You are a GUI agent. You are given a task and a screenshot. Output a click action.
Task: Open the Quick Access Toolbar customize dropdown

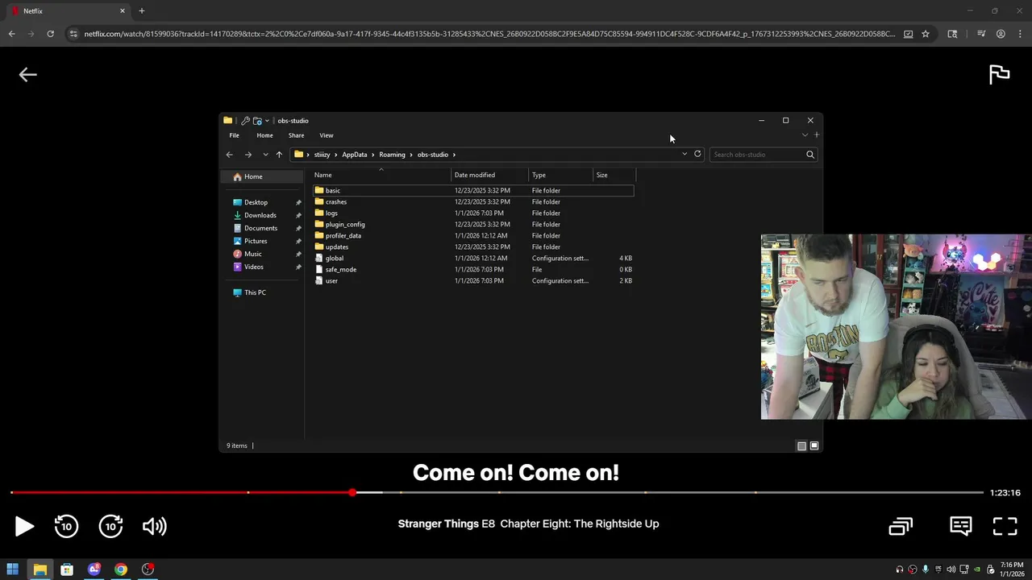(x=267, y=121)
